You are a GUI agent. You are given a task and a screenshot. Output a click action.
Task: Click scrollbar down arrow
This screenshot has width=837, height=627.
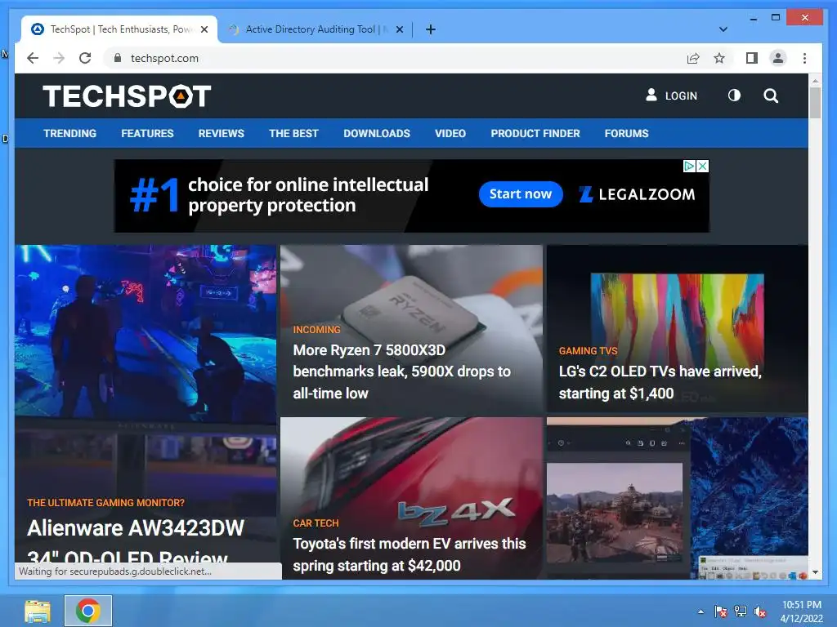click(x=815, y=572)
